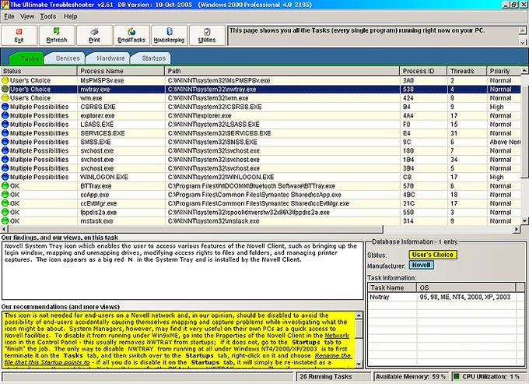Click the 26 Running Tasks status entry

click(x=333, y=376)
